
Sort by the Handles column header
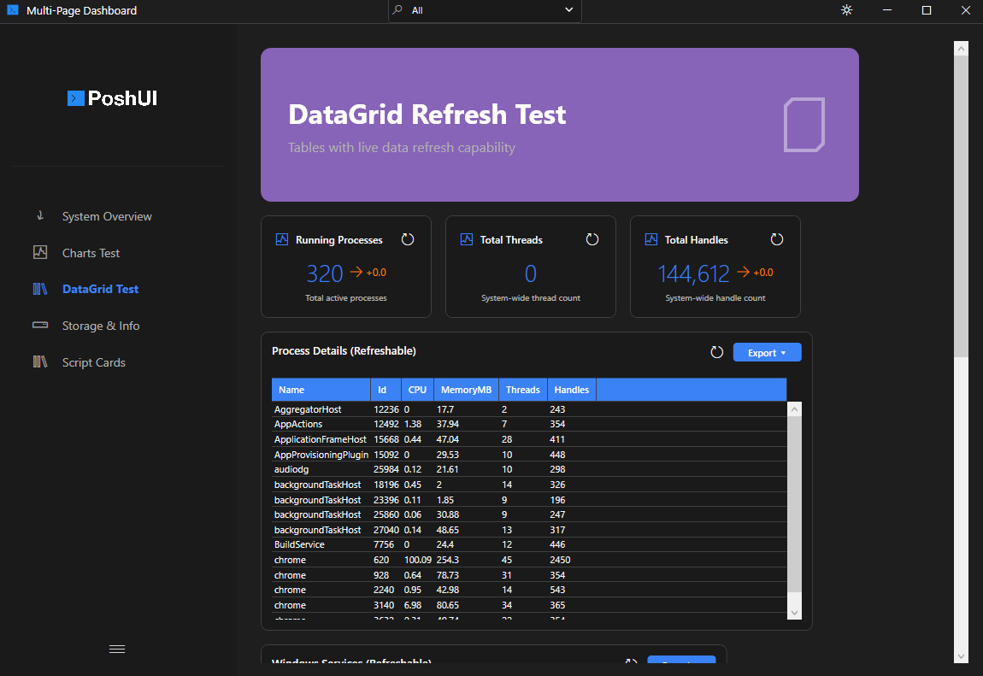tap(572, 390)
